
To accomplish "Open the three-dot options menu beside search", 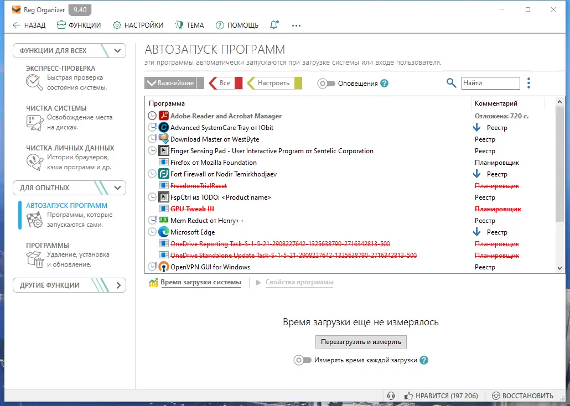I will point(528,83).
